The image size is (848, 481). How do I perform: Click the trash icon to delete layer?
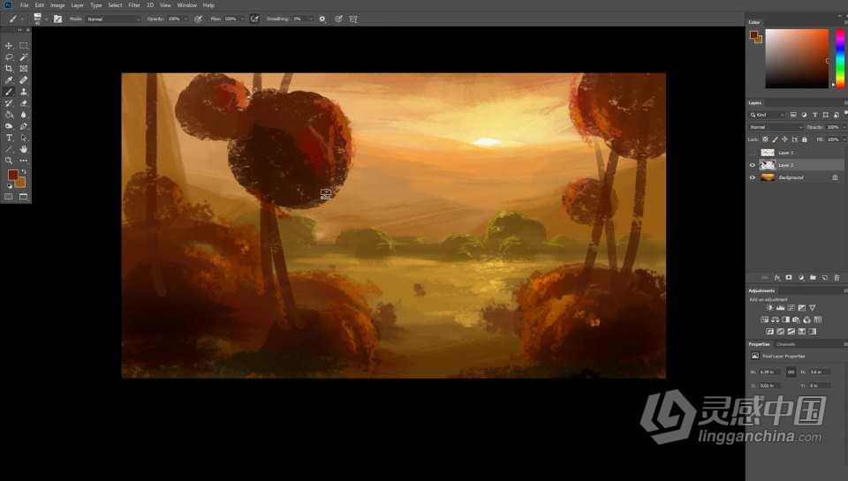837,277
